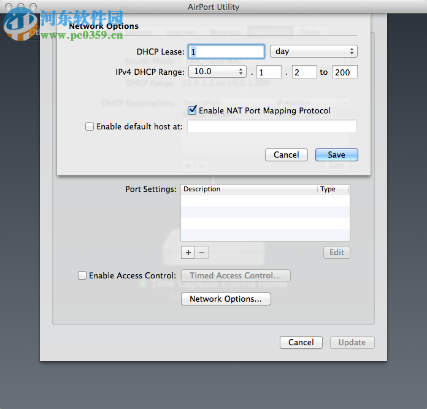Click the Update button
The height and width of the screenshot is (409, 427).
point(352,342)
